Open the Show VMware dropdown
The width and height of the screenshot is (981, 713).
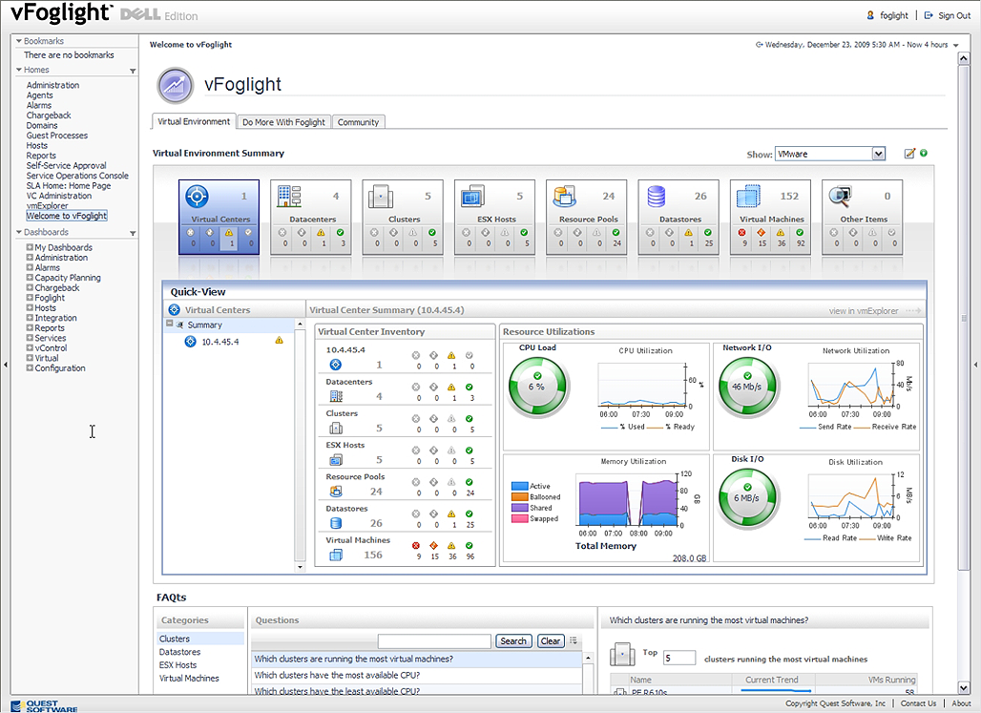(830, 154)
